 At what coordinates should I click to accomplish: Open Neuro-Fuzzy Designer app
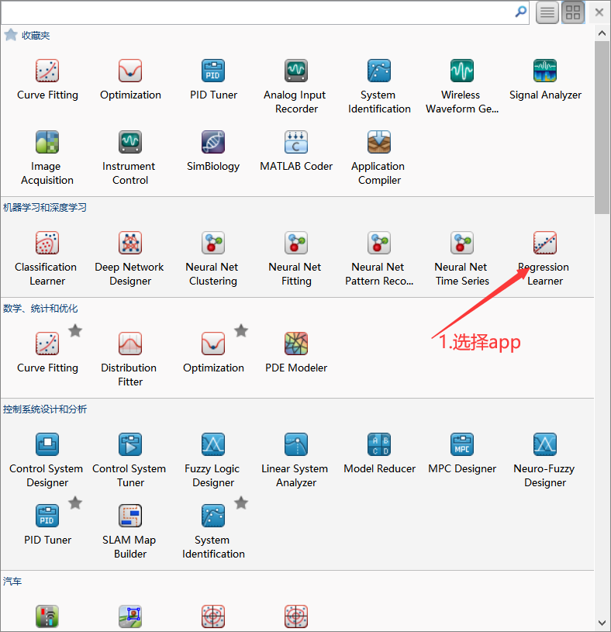[x=545, y=461]
